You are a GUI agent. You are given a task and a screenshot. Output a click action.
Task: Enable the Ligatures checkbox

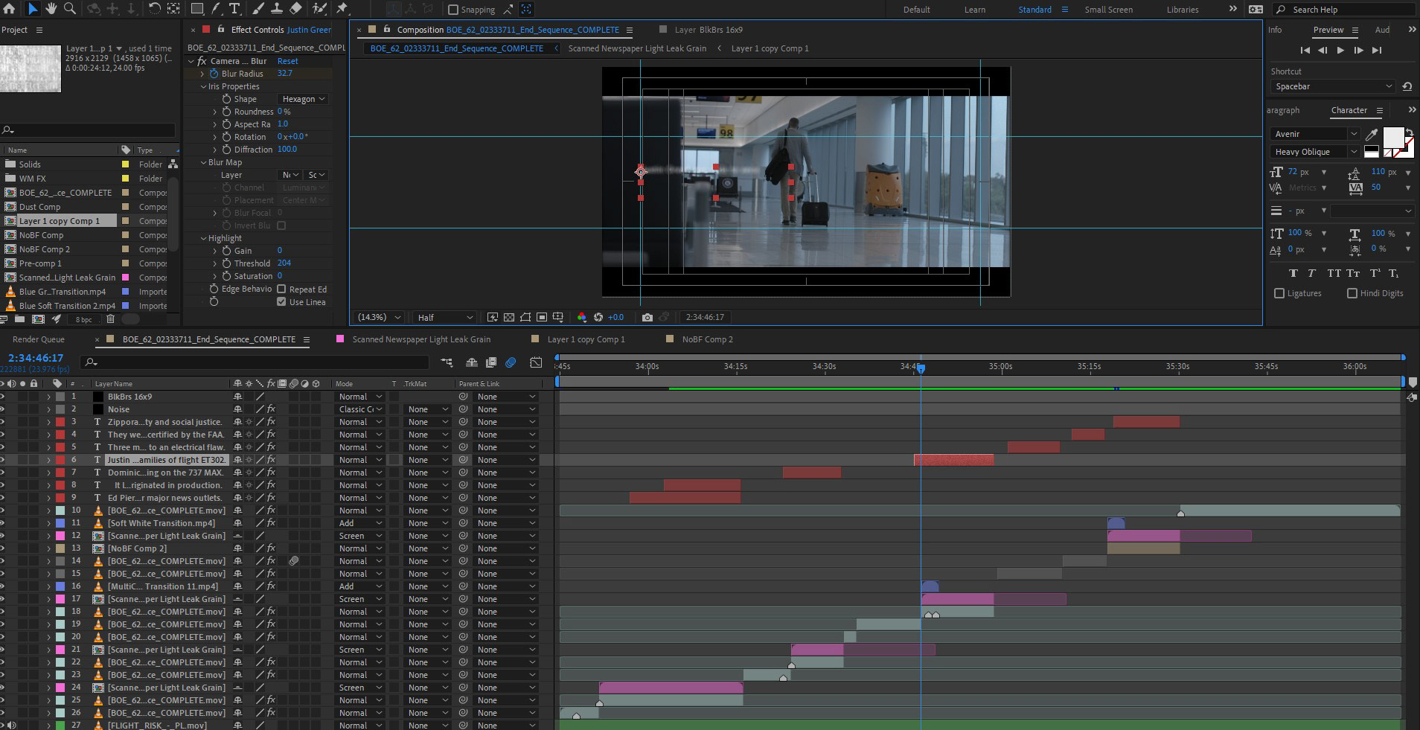click(1279, 293)
